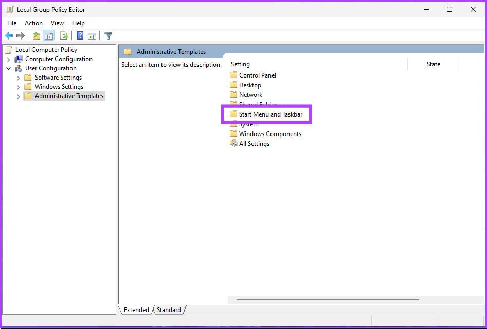Image resolution: width=487 pixels, height=329 pixels.
Task: Expand Windows Settings tree node
Action: [x=19, y=87]
